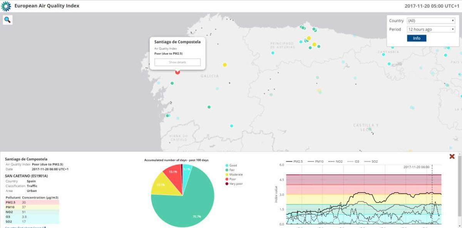Click the Very poor legend entry
The height and width of the screenshot is (228, 462).
click(233, 184)
